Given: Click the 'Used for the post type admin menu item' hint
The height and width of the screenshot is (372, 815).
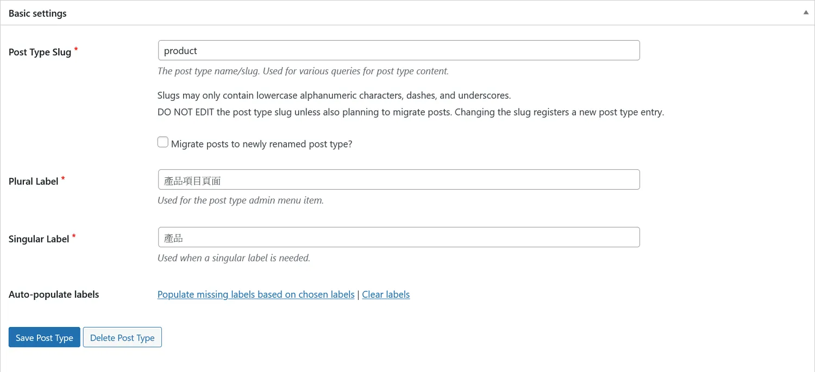Looking at the screenshot, I should [240, 200].
